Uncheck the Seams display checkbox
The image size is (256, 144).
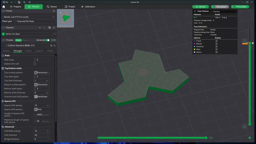(x=216, y=52)
